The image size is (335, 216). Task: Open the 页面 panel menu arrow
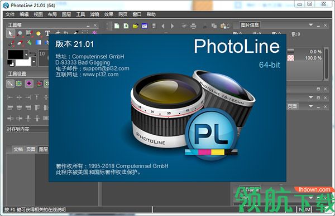click(x=310, y=106)
